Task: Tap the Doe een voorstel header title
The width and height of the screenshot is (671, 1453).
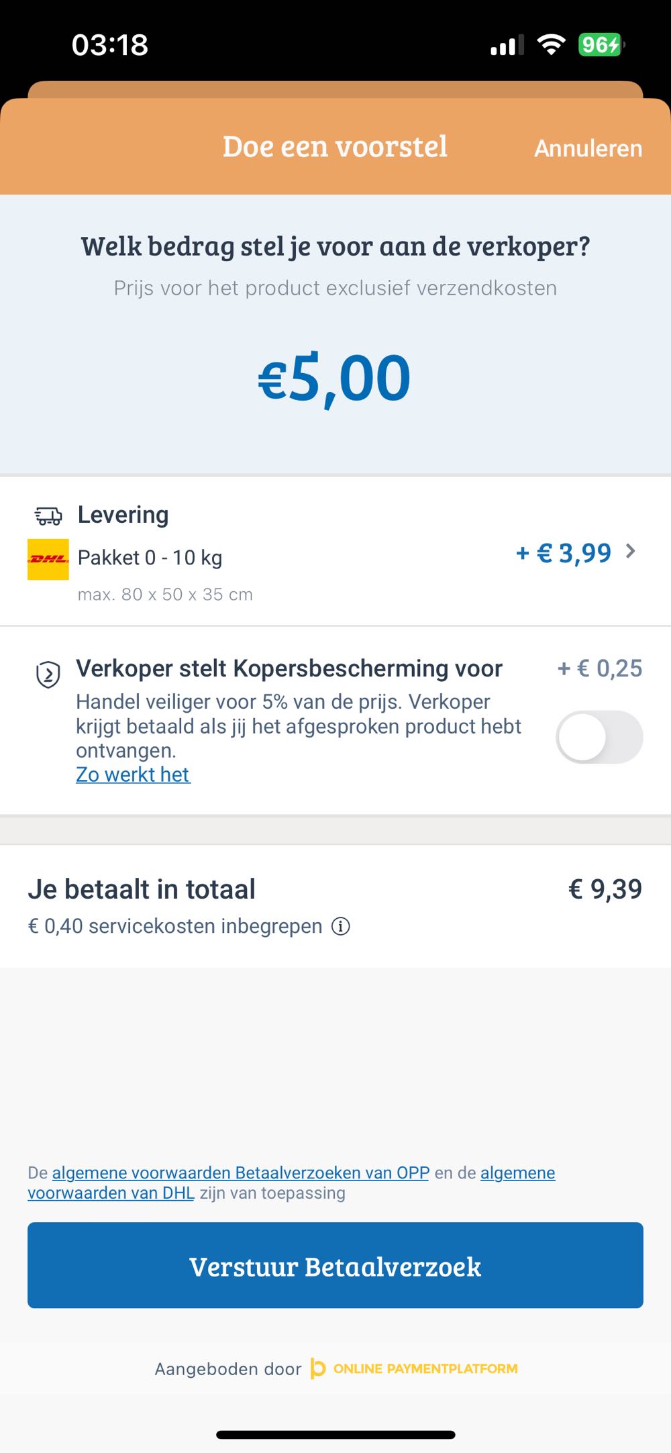Action: pos(335,147)
